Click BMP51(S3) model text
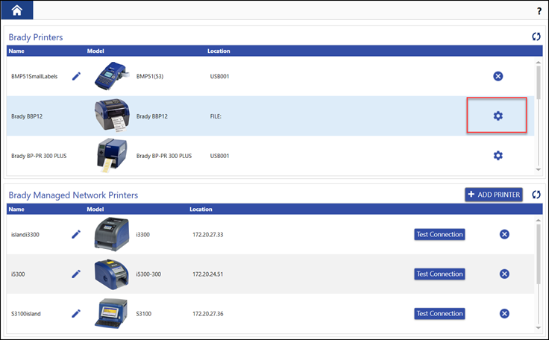Image resolution: width=549 pixels, height=340 pixels. 150,76
